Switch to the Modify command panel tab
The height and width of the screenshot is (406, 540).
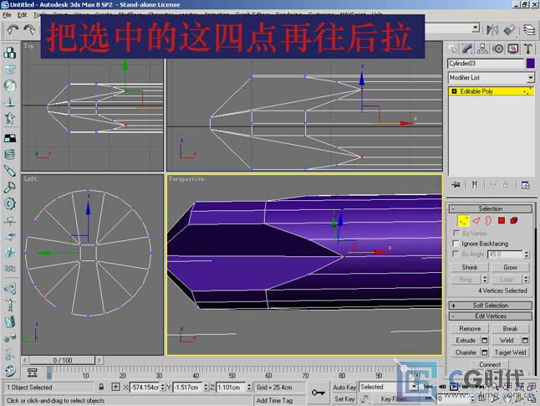click(467, 49)
